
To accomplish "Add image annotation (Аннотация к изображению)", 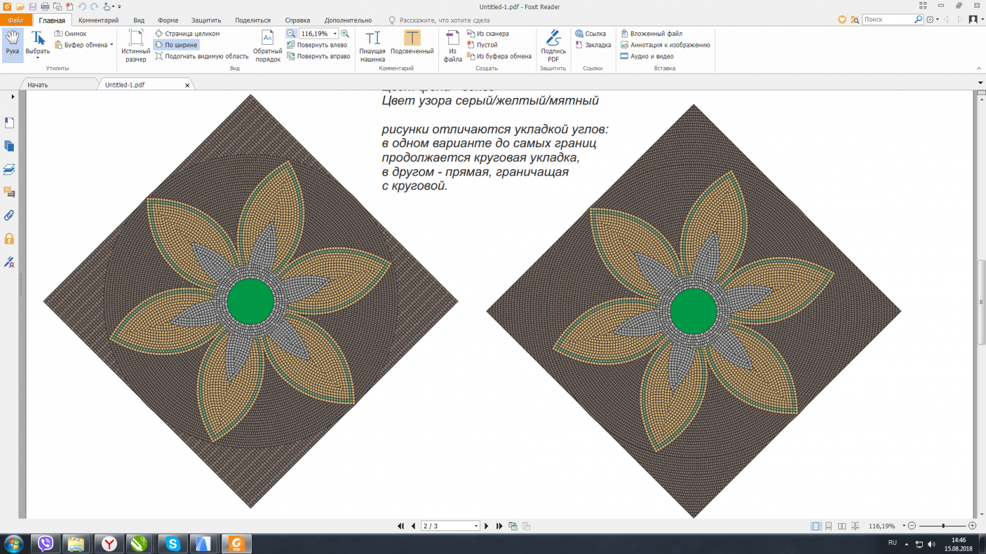I will point(665,45).
